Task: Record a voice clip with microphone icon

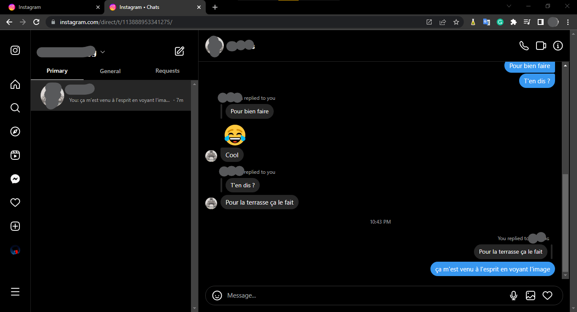Action: tap(514, 296)
